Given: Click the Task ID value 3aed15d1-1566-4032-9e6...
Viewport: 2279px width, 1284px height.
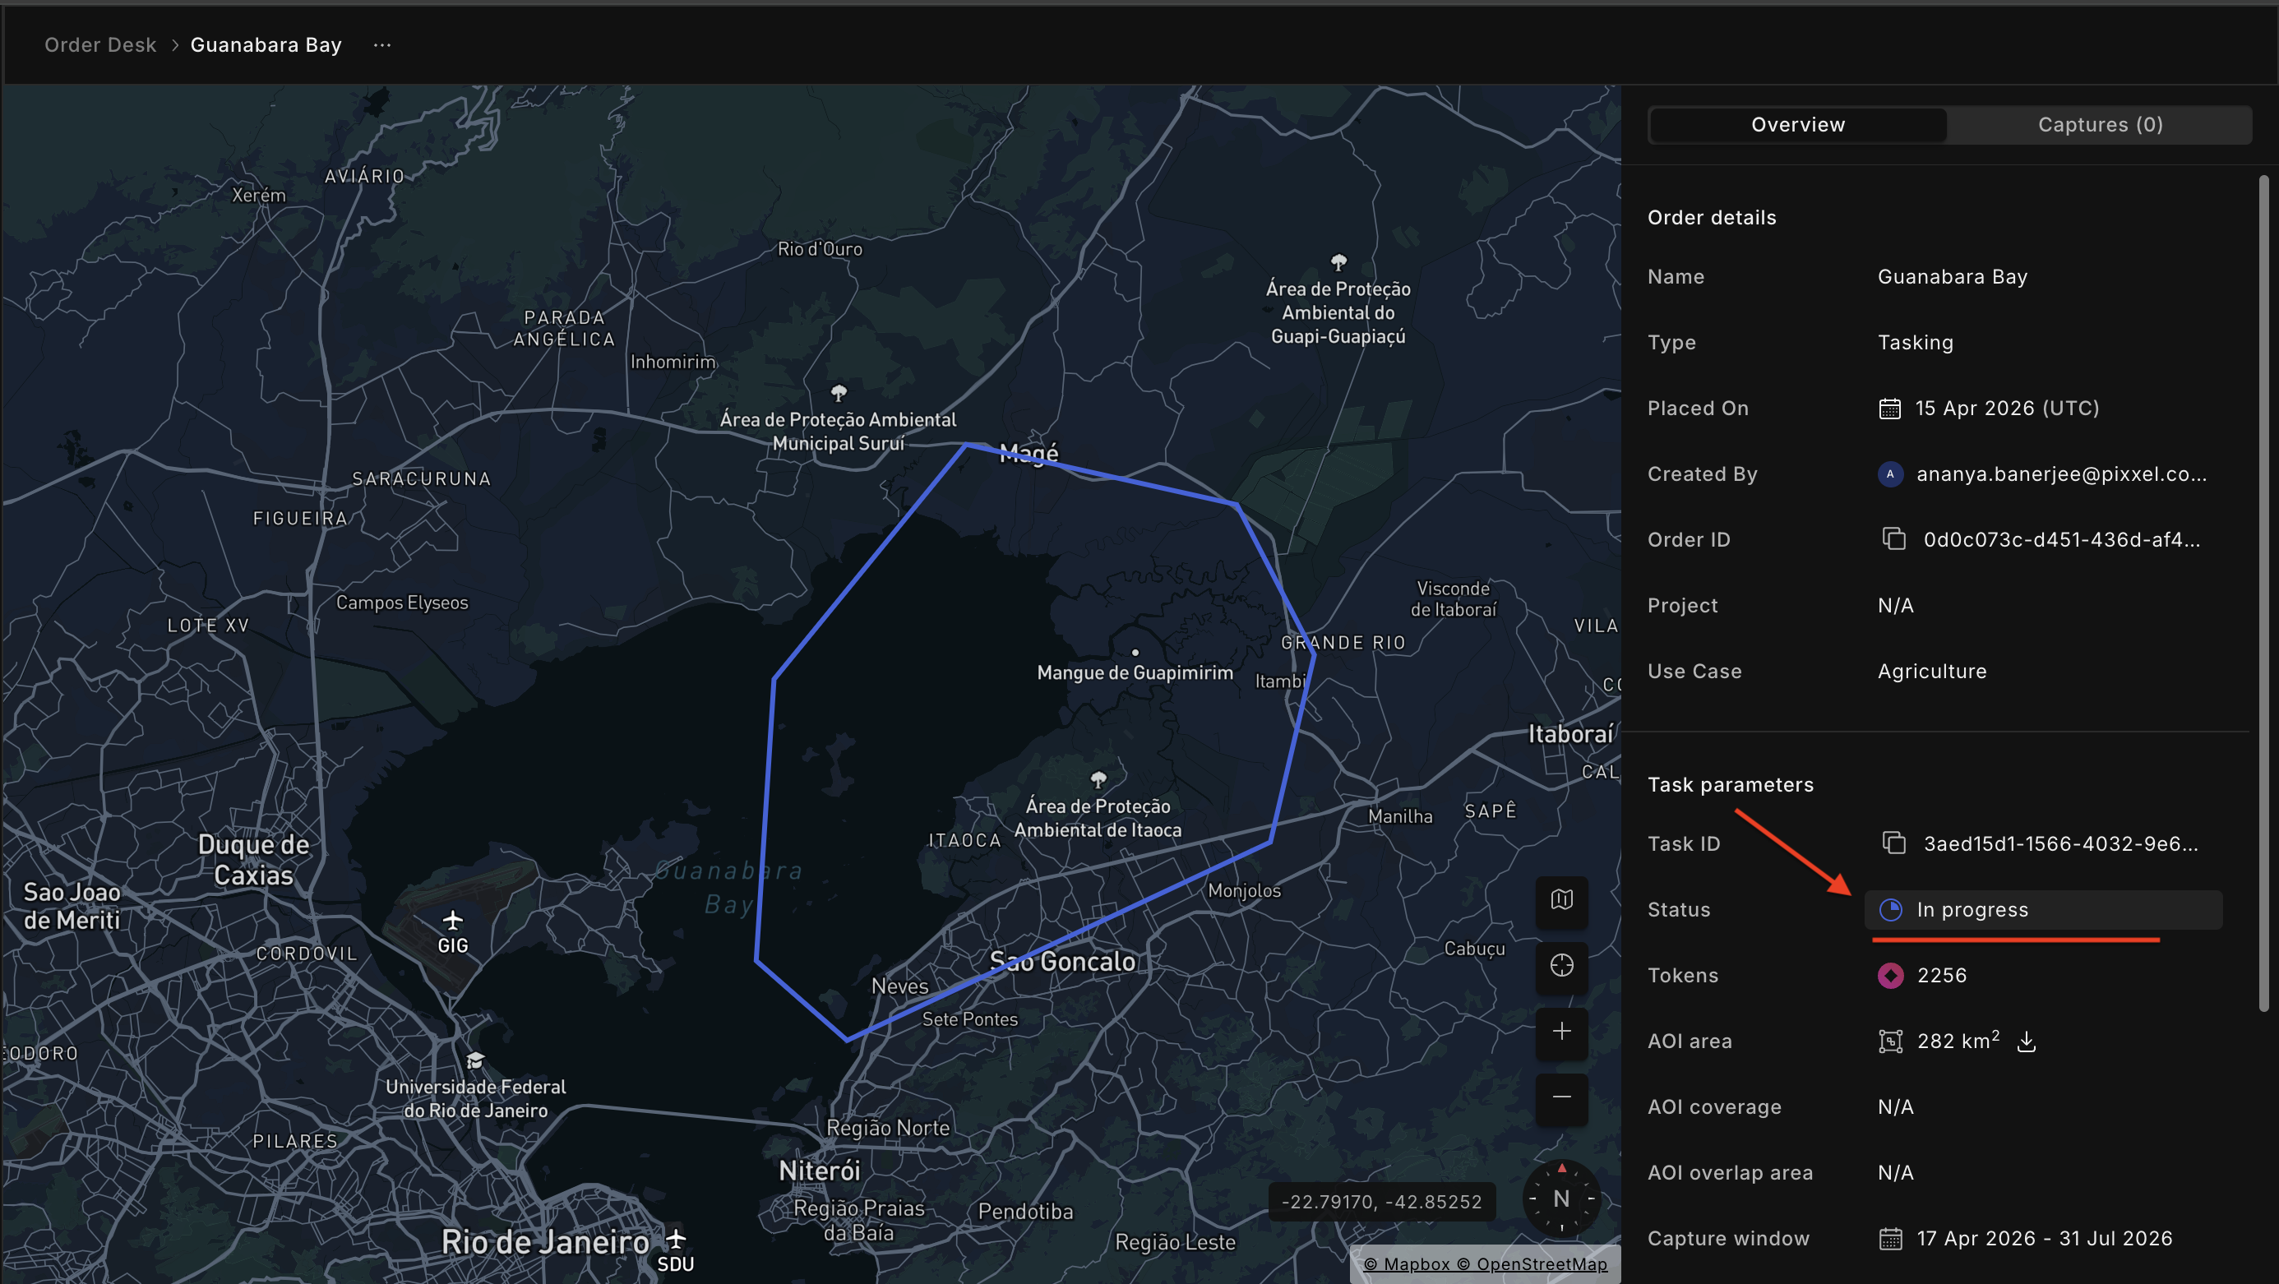Looking at the screenshot, I should pos(2060,843).
